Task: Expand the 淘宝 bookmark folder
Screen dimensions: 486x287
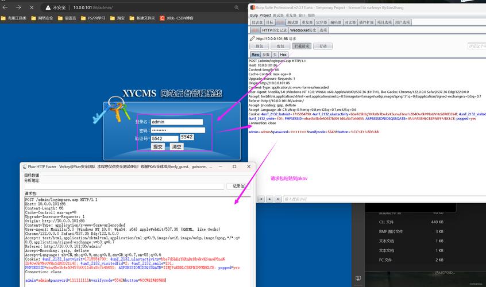Action: coord(117,18)
